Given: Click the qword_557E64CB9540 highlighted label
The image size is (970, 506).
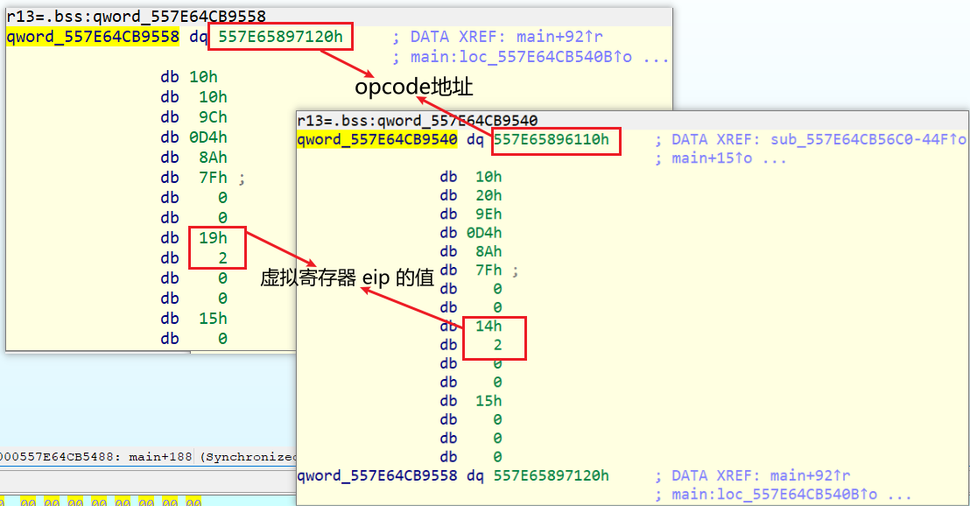Looking at the screenshot, I should (376, 140).
